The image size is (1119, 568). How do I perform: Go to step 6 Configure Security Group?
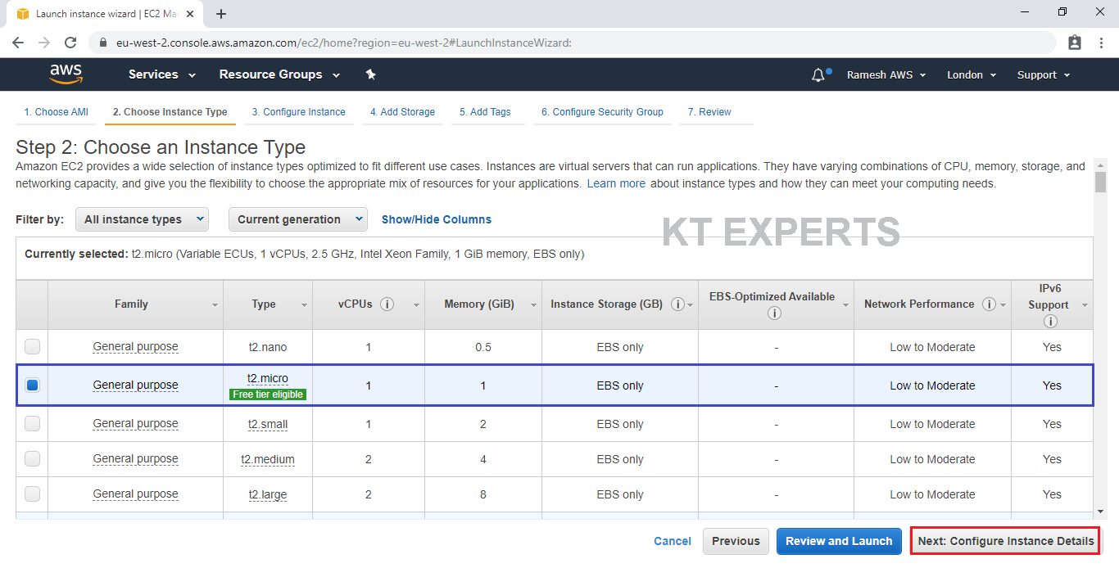pos(602,112)
